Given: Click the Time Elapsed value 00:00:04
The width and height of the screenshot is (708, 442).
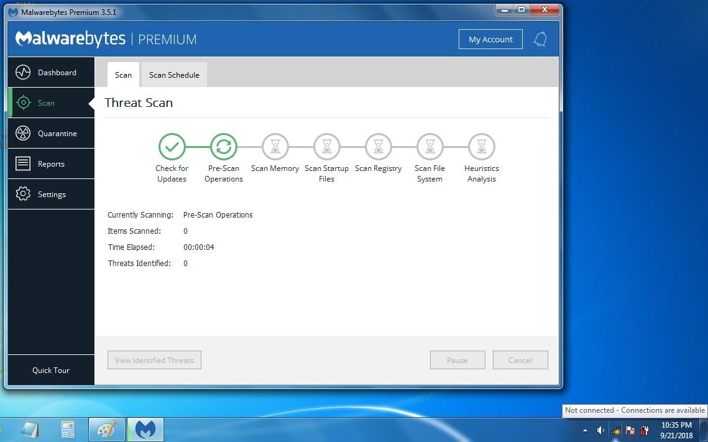Looking at the screenshot, I should coord(199,247).
